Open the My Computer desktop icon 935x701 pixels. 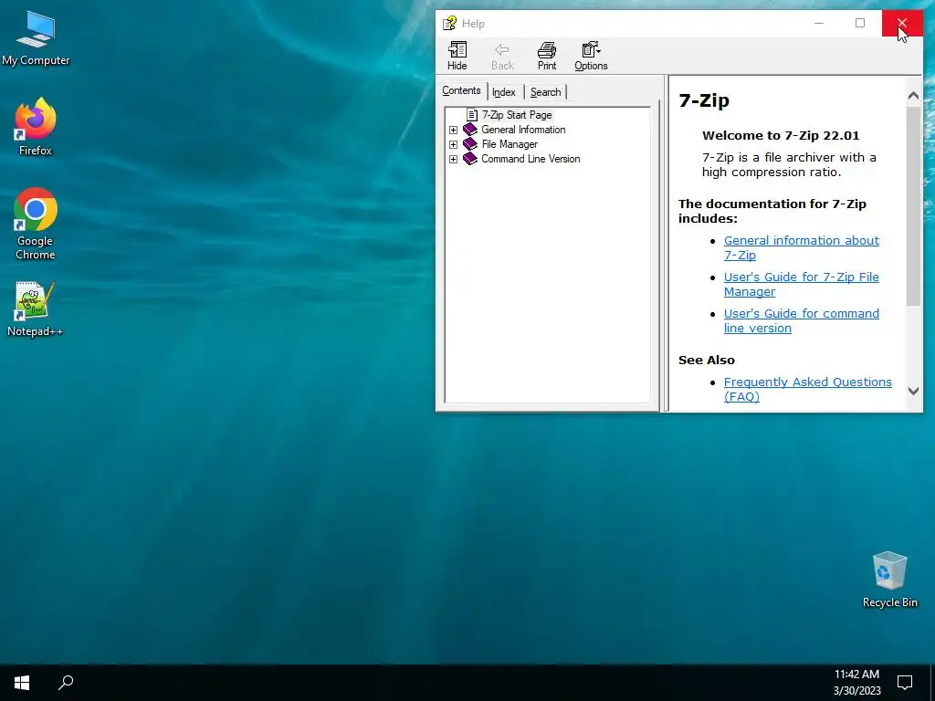[x=36, y=38]
